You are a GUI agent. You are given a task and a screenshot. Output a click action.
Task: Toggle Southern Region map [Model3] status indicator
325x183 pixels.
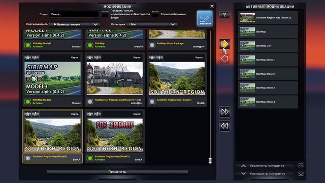pyautogui.click(x=90, y=158)
